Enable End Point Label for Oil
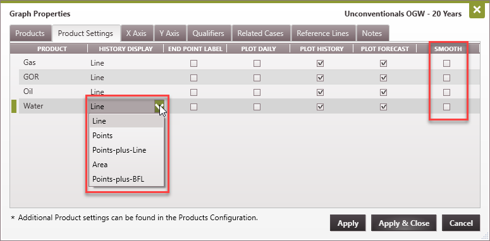 193,92
